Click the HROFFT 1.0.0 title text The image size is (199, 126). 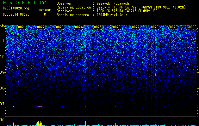coord(25,3)
